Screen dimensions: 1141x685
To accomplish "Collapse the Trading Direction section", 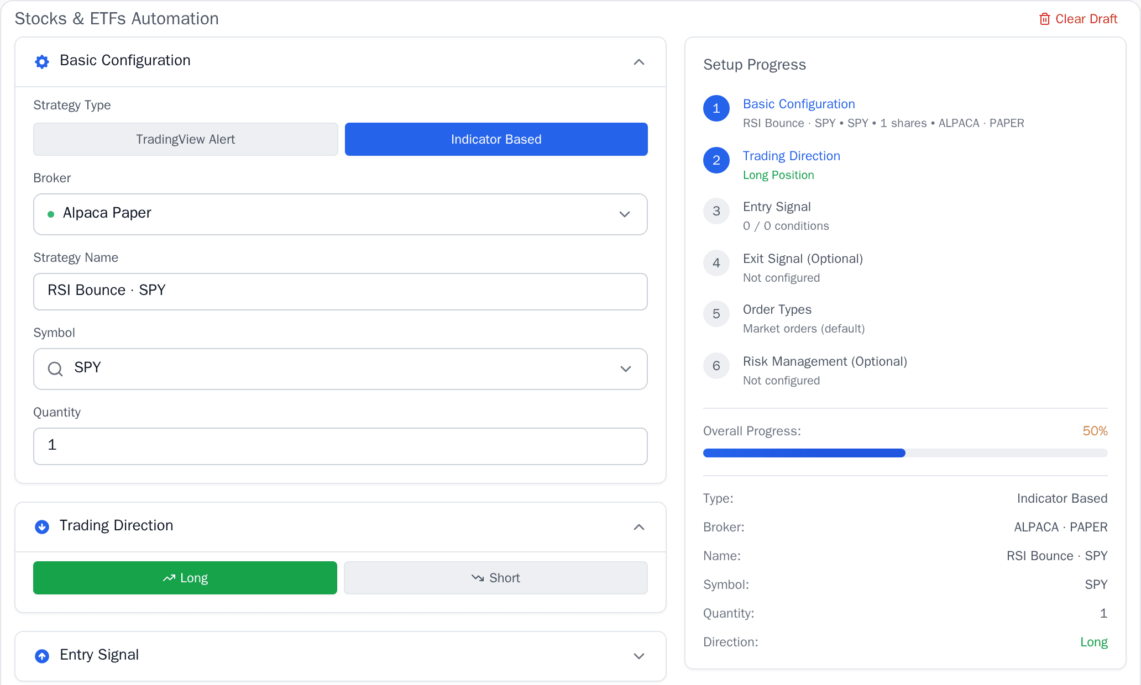I will pos(639,527).
